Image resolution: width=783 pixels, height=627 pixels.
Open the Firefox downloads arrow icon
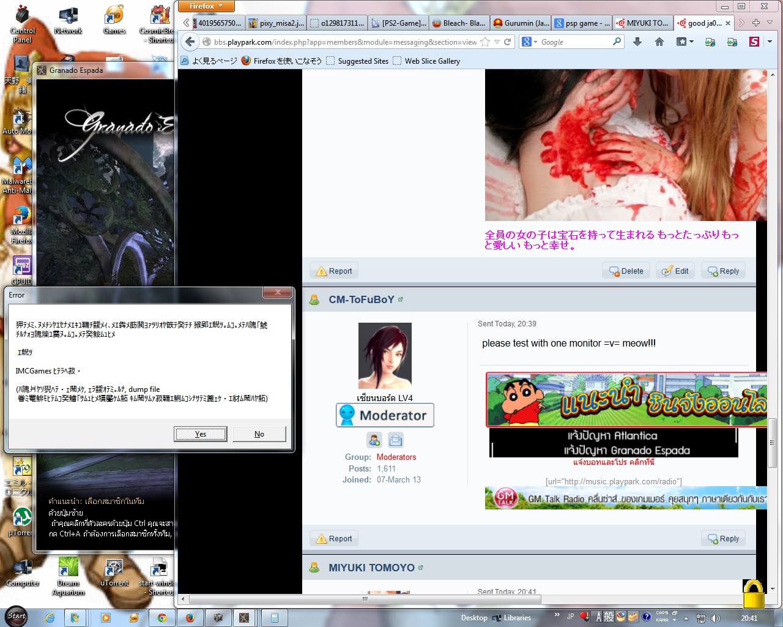637,42
